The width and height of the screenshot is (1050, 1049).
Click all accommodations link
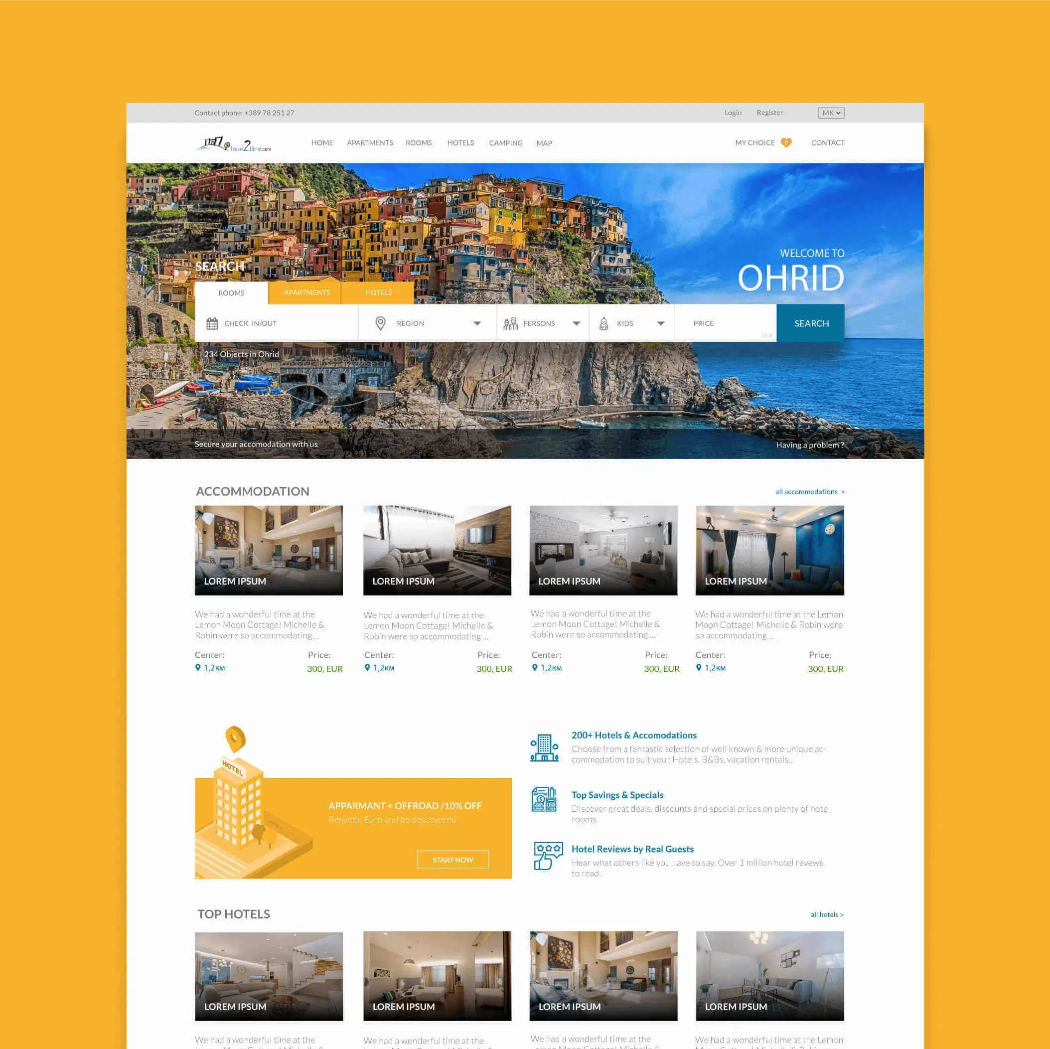click(808, 492)
